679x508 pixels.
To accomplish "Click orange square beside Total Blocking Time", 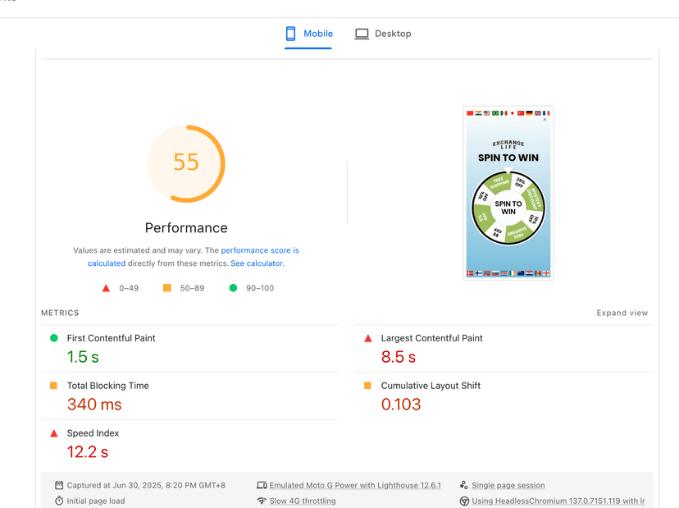I will pyautogui.click(x=54, y=386).
